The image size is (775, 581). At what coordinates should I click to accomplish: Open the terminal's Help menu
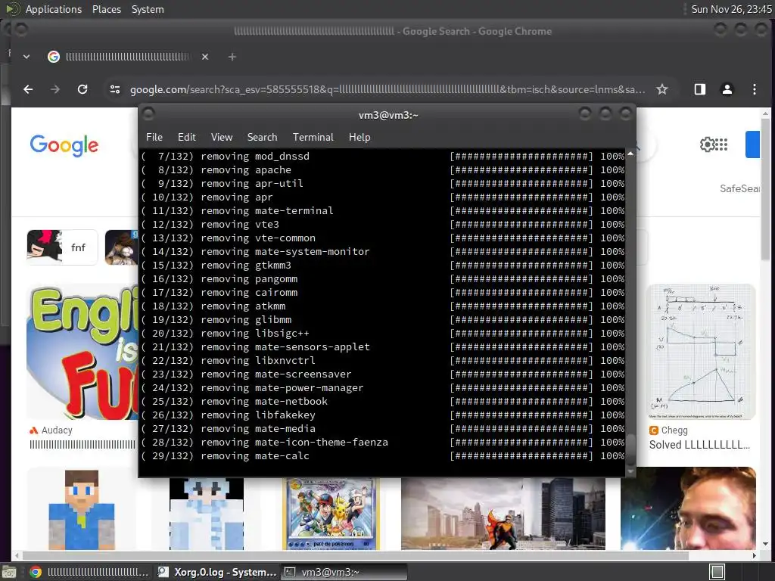[x=359, y=138]
